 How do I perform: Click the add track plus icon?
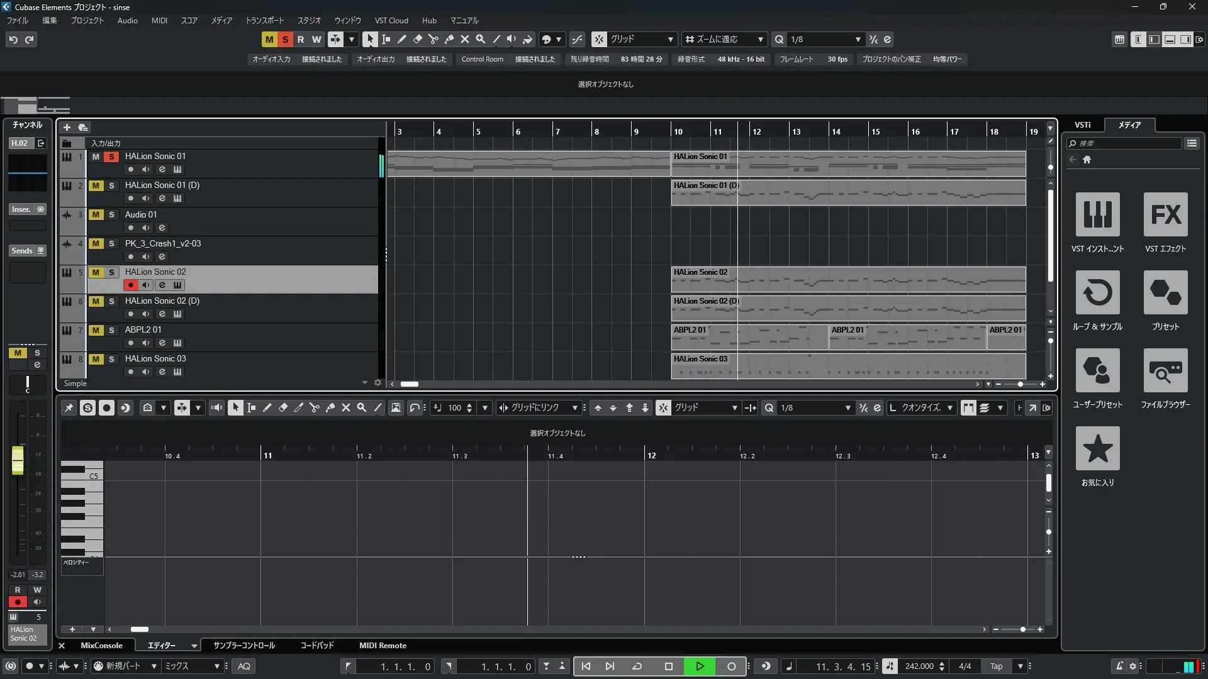pos(67,128)
